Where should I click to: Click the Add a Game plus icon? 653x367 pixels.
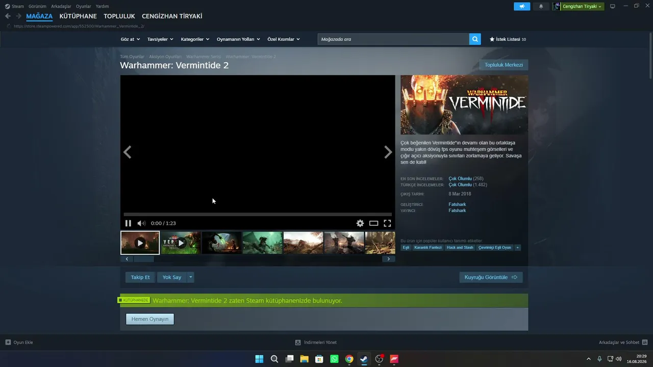(8, 343)
